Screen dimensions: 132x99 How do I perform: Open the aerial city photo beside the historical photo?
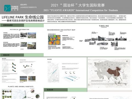(x=32, y=35)
